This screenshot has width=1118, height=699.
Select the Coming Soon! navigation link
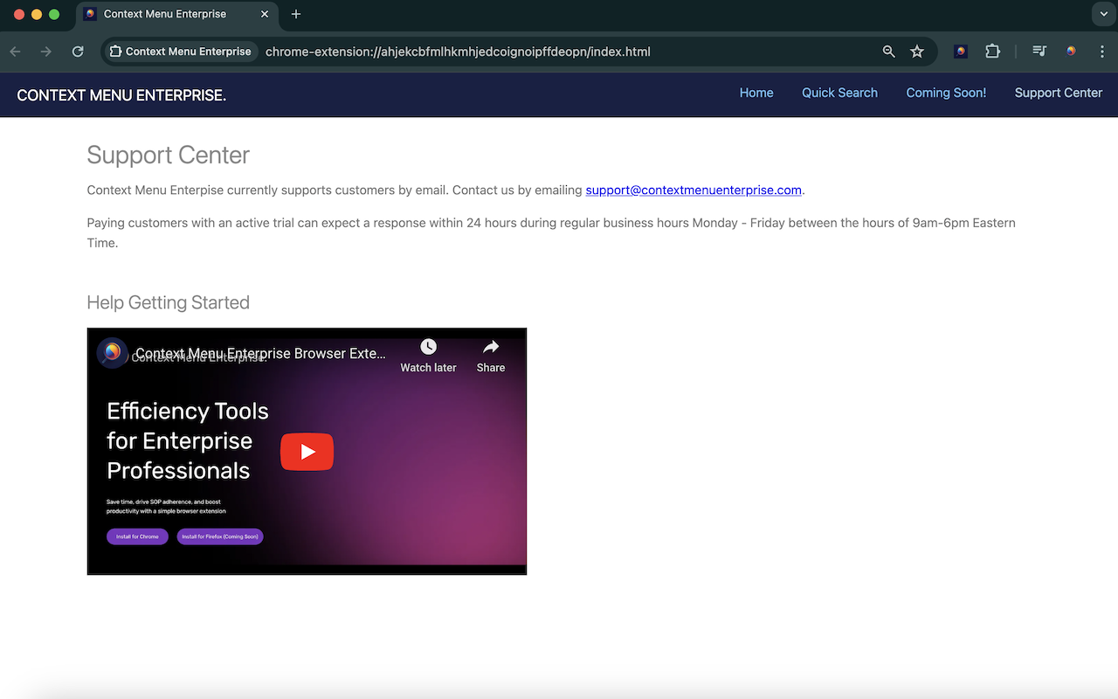[x=946, y=93]
